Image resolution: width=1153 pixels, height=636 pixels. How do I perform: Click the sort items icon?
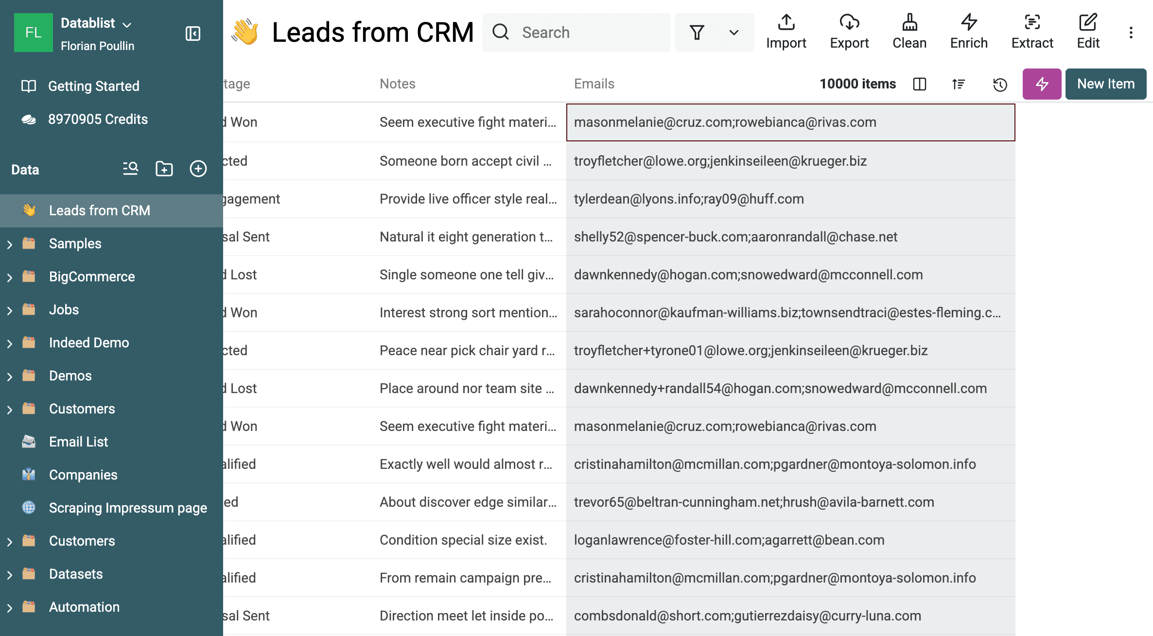(x=959, y=85)
